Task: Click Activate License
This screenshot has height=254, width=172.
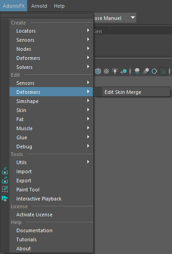Action: (51, 215)
